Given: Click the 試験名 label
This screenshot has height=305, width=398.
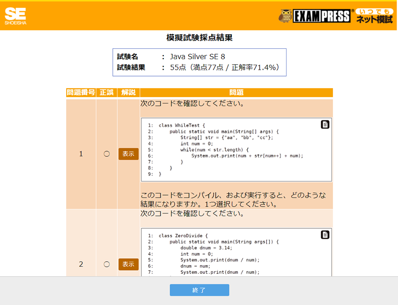Looking at the screenshot, I should [127, 56].
